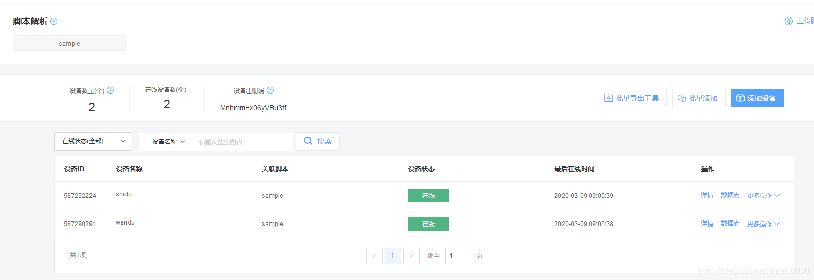Click 设备状态 column header

pos(421,169)
